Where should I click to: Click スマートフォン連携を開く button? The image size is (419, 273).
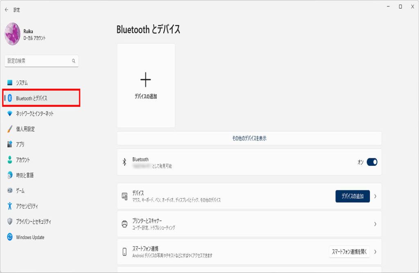[x=349, y=252]
